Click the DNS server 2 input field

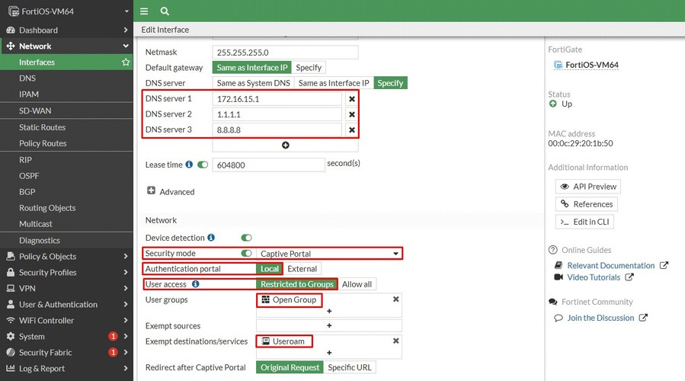[277, 114]
